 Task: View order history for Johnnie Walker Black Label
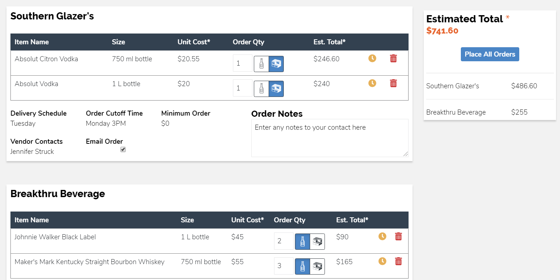click(x=382, y=236)
